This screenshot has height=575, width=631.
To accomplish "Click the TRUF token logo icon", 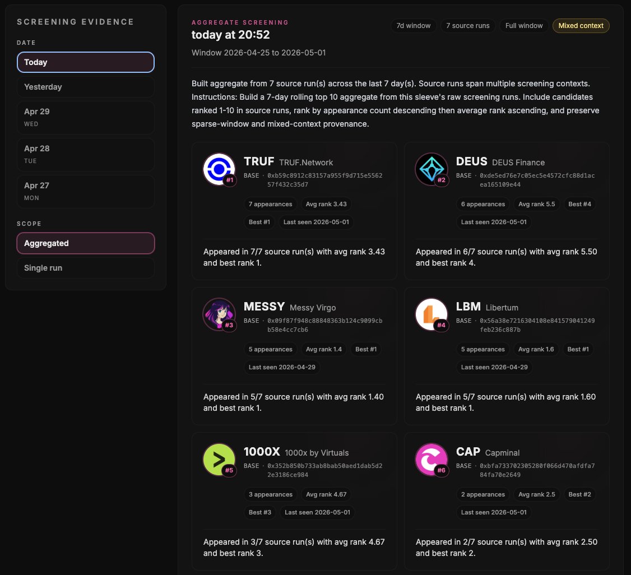I will click(219, 169).
